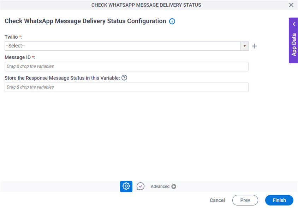
Task: Open help icon for Store Response Message Status
Action: (124, 78)
